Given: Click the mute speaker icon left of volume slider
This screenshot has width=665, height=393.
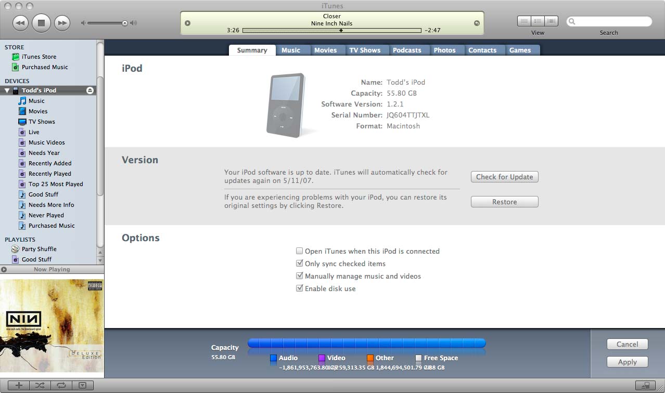Looking at the screenshot, I should coord(83,23).
